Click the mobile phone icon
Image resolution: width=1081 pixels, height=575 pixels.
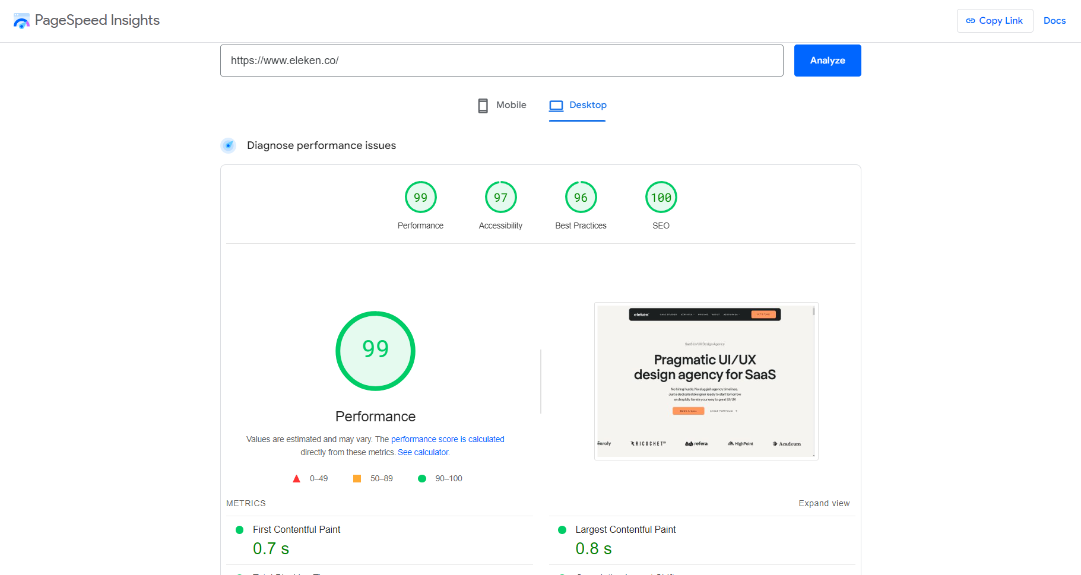[x=483, y=106]
